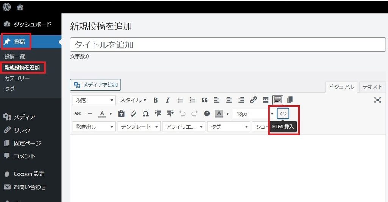Insert Read More tag
The image size is (388, 202).
(x=266, y=100)
